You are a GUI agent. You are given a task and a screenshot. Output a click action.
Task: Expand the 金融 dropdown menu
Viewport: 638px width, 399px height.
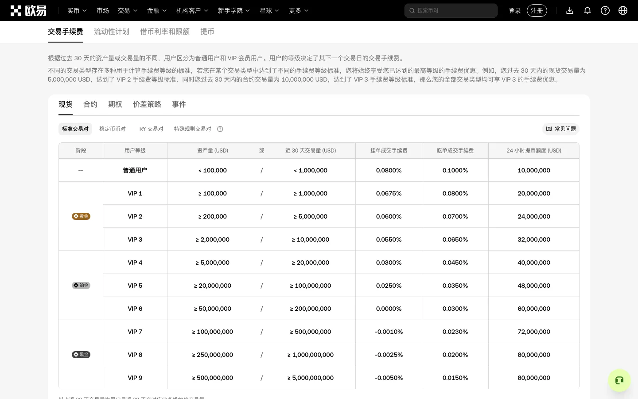pyautogui.click(x=157, y=11)
